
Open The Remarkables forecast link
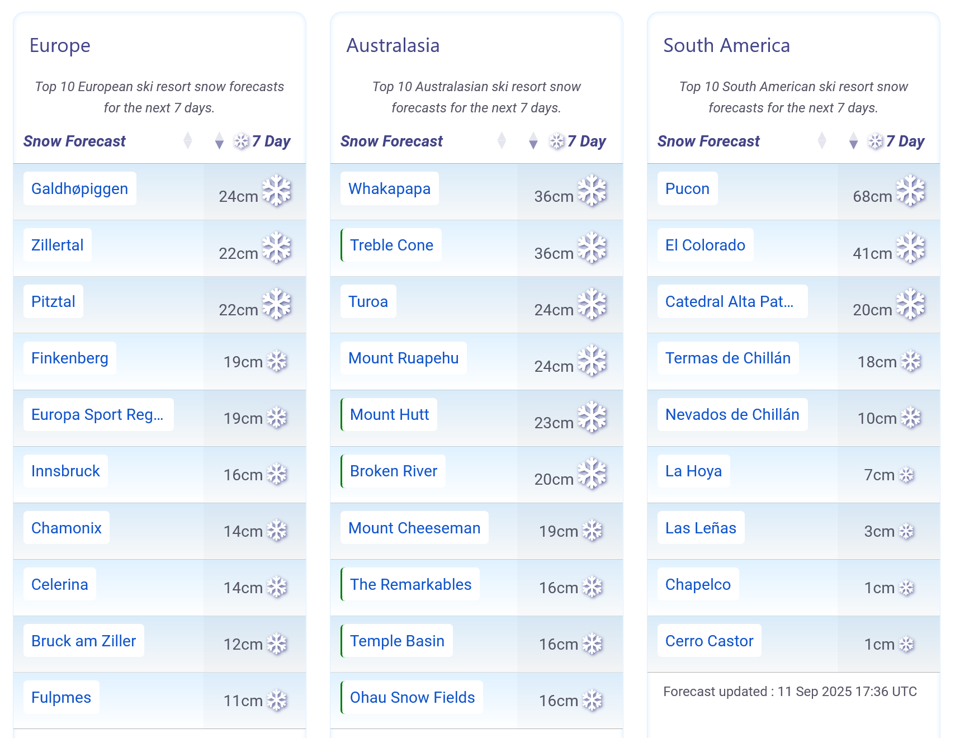(x=410, y=584)
